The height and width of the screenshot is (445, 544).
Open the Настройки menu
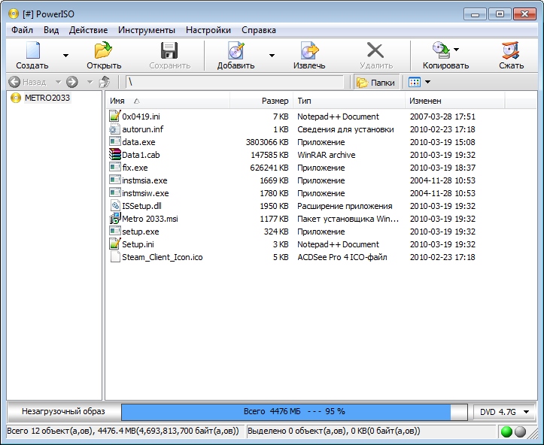pyautogui.click(x=208, y=30)
